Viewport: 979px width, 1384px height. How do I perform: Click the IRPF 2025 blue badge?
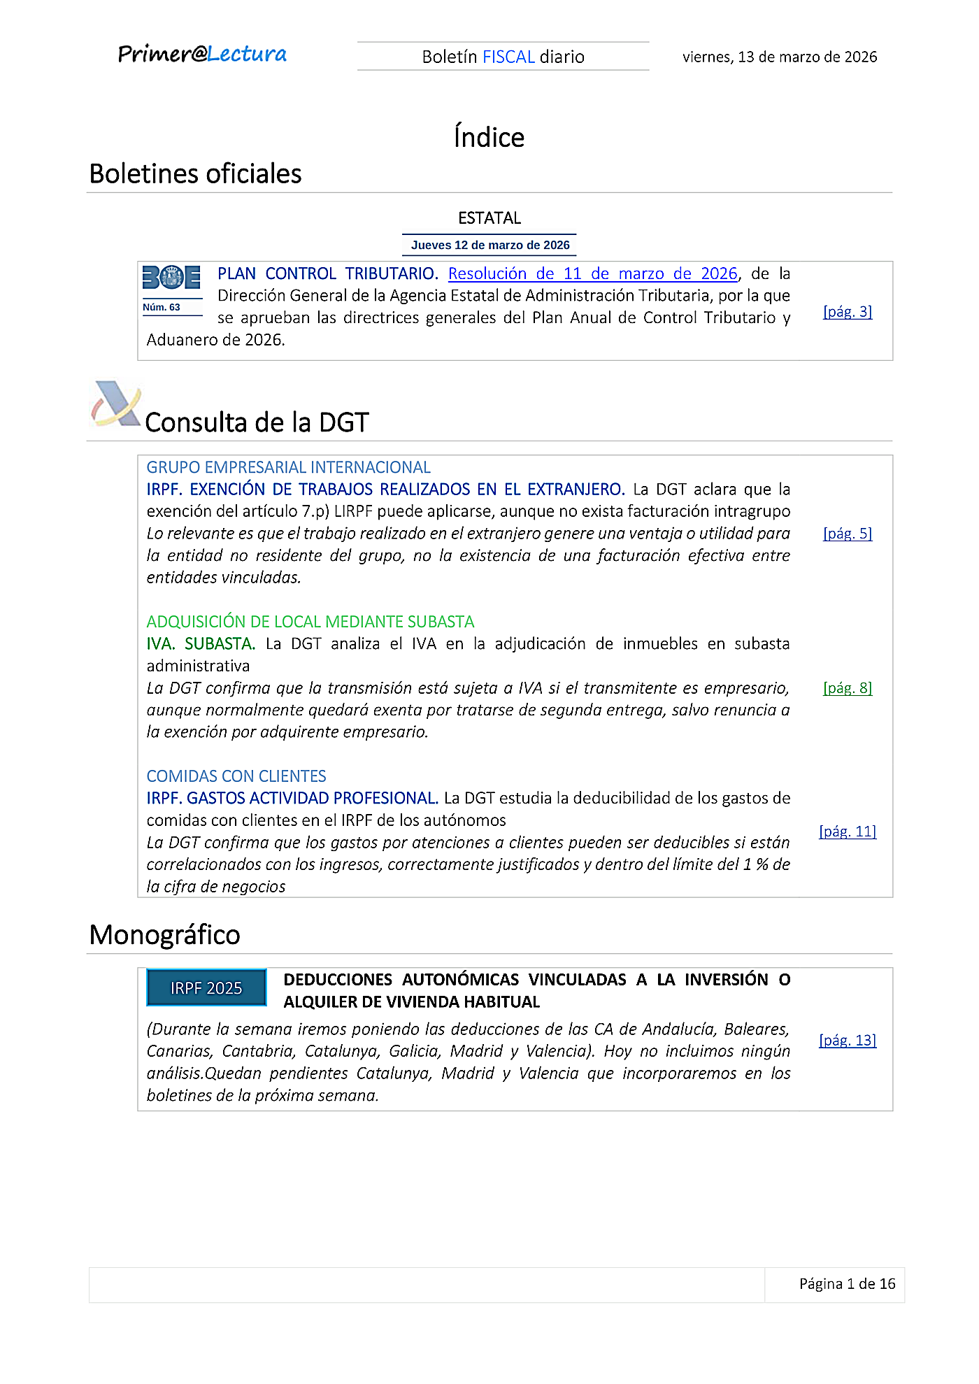pyautogui.click(x=206, y=987)
